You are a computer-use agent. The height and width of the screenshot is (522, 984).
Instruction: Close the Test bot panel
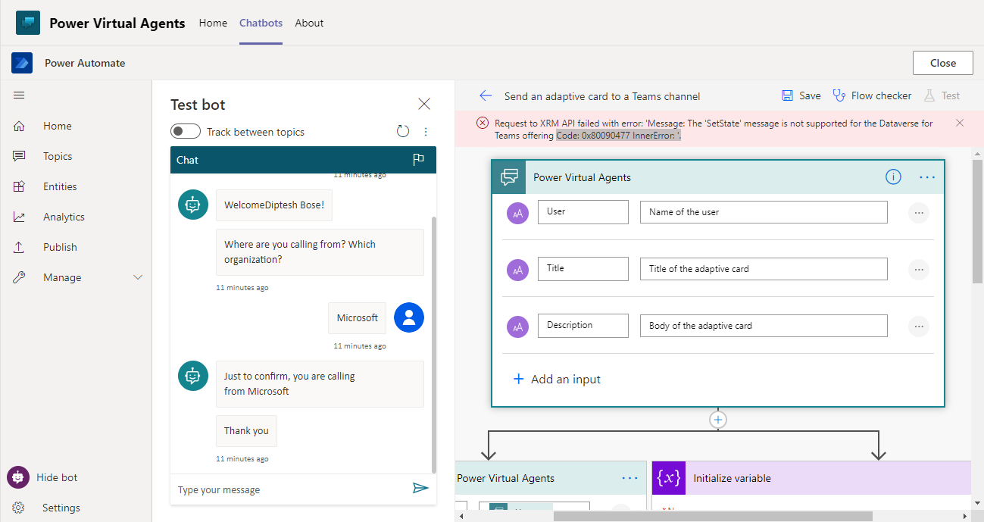424,104
